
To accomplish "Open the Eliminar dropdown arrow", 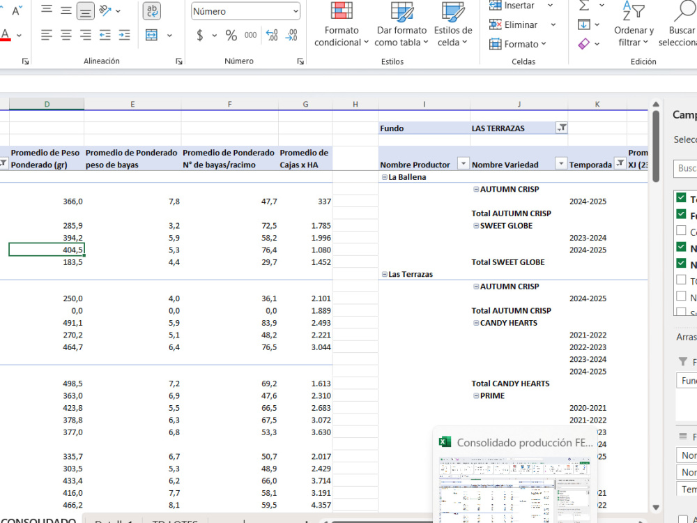I will (553, 24).
